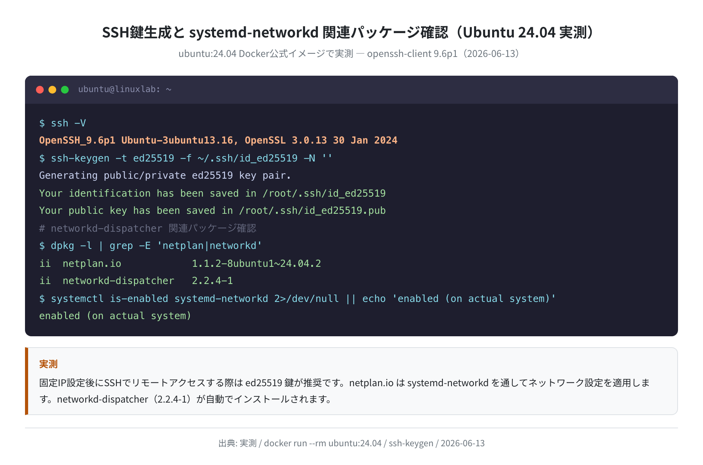The height and width of the screenshot is (465, 703).
Task: Click the dpkg -l grep command line
Action: click(150, 246)
